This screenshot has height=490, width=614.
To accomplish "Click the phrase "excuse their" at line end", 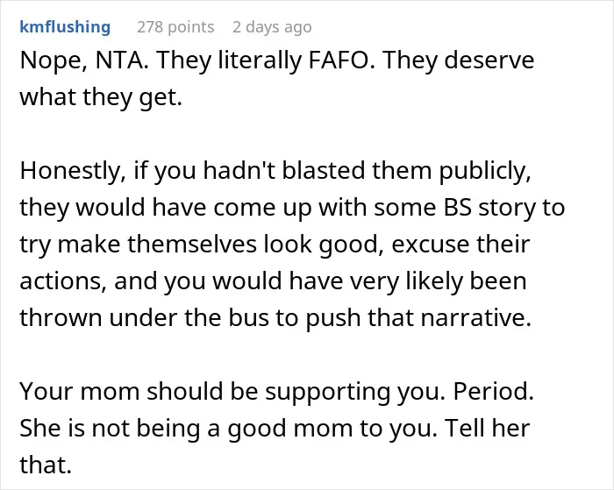I will pos(460,244).
